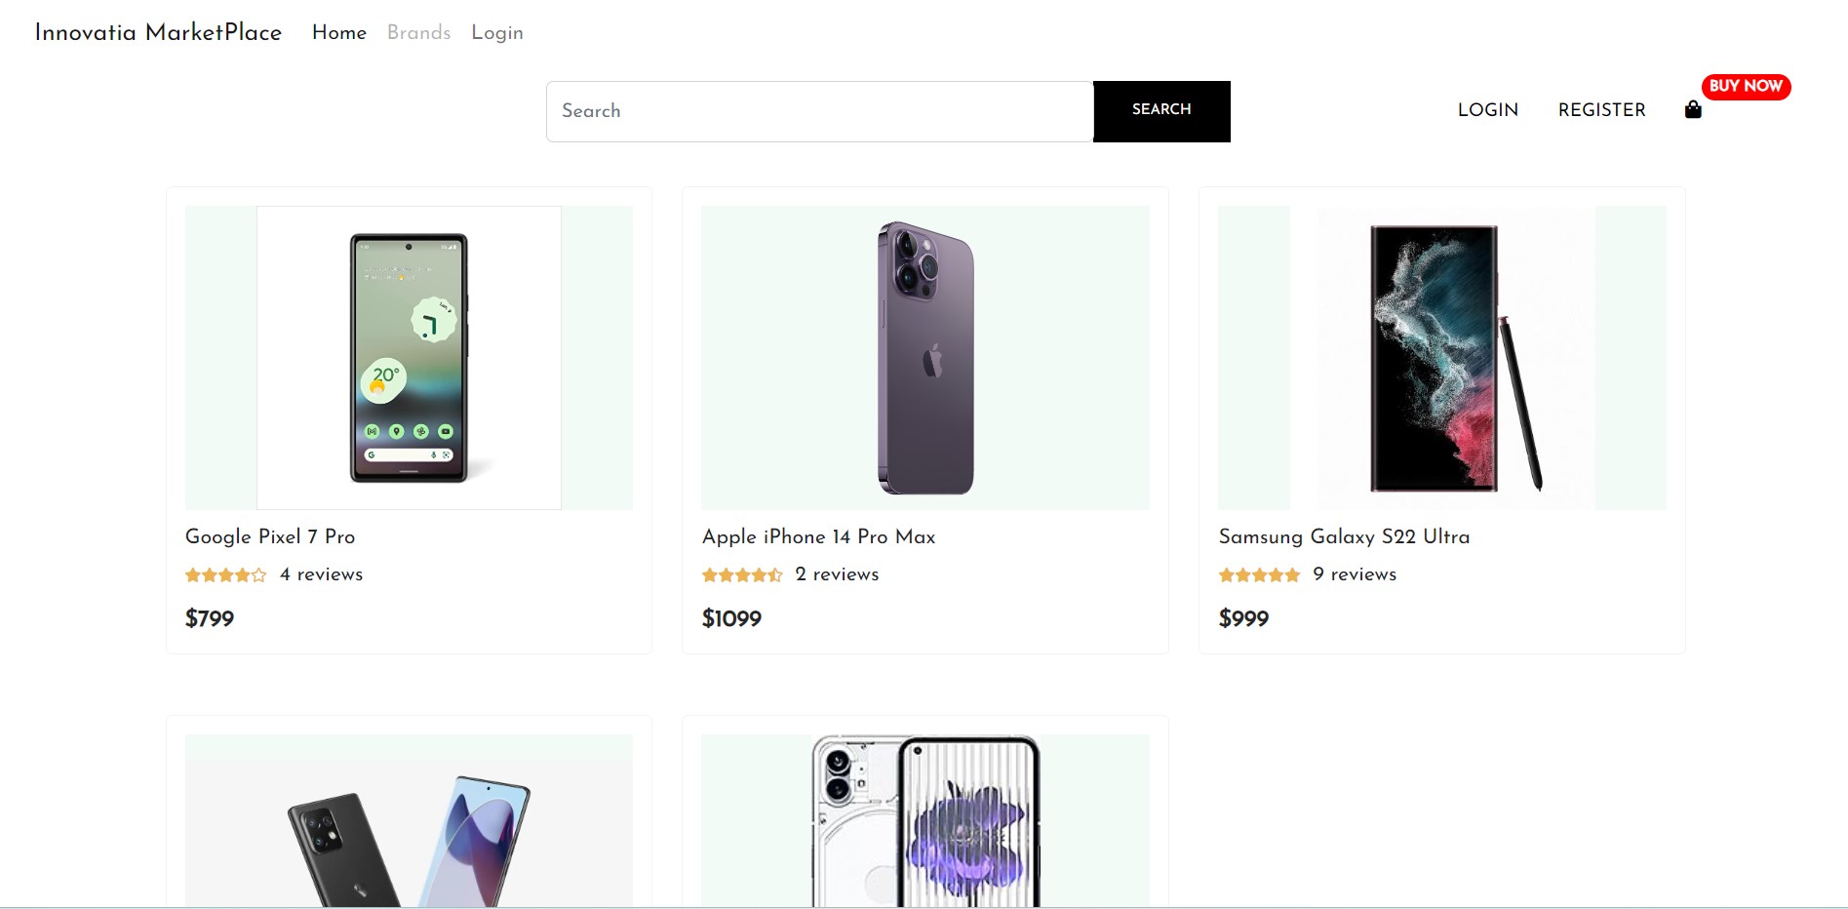
Task: Click the first star of Galaxy S22 Ultra rating
Action: [x=1226, y=574]
